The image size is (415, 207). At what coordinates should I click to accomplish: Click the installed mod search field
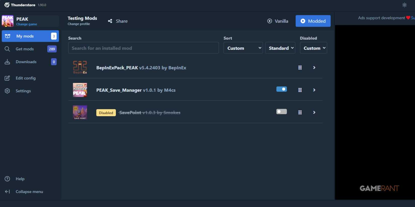(143, 48)
